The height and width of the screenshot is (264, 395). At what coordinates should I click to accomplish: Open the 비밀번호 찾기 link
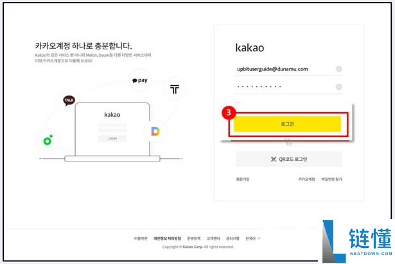pos(331,179)
